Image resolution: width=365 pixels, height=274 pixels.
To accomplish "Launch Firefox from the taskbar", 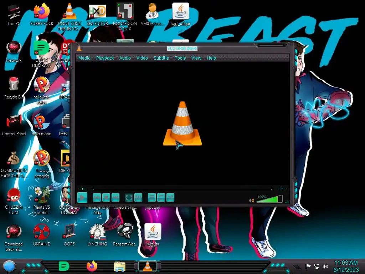I will (92, 266).
